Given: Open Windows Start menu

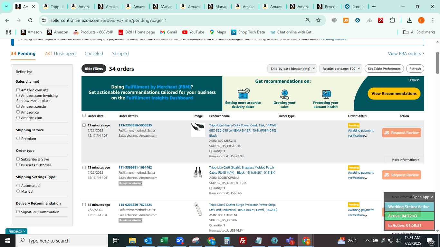Looking at the screenshot, I should pyautogui.click(x=8, y=241).
